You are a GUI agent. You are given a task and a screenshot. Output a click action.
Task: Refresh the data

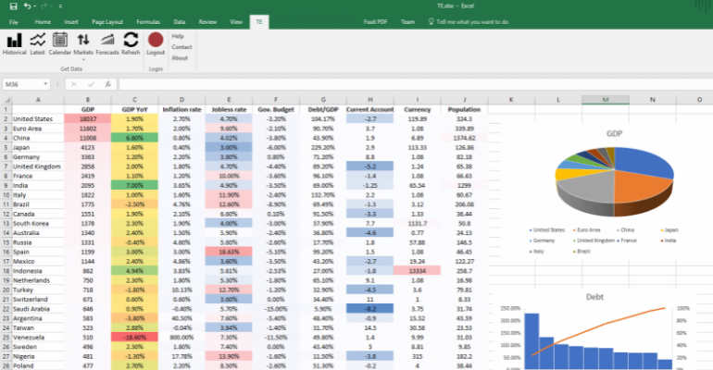(x=131, y=44)
